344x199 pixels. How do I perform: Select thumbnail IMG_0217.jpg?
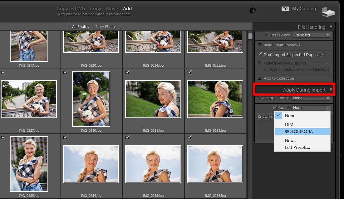pos(29,46)
